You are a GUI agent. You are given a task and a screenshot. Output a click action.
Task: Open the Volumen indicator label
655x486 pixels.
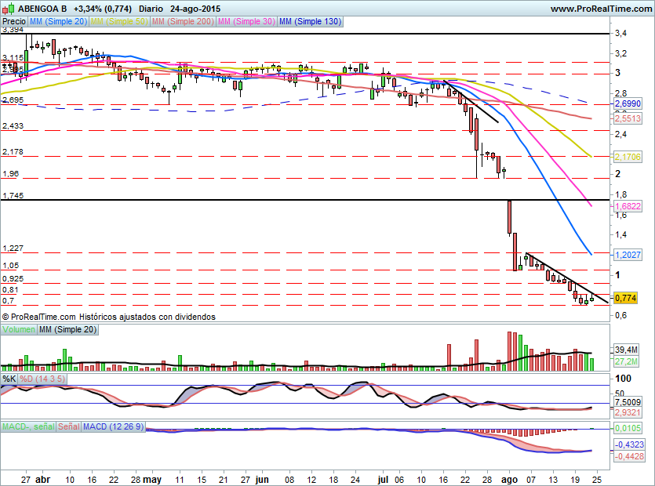[19, 329]
